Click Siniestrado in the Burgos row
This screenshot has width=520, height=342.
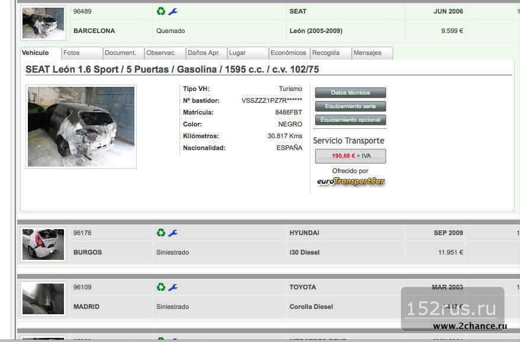pos(172,252)
